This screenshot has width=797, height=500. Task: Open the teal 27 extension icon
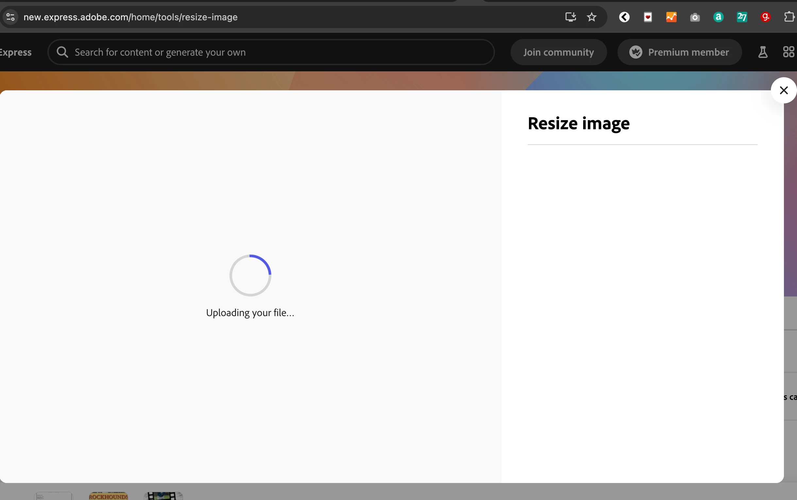741,17
